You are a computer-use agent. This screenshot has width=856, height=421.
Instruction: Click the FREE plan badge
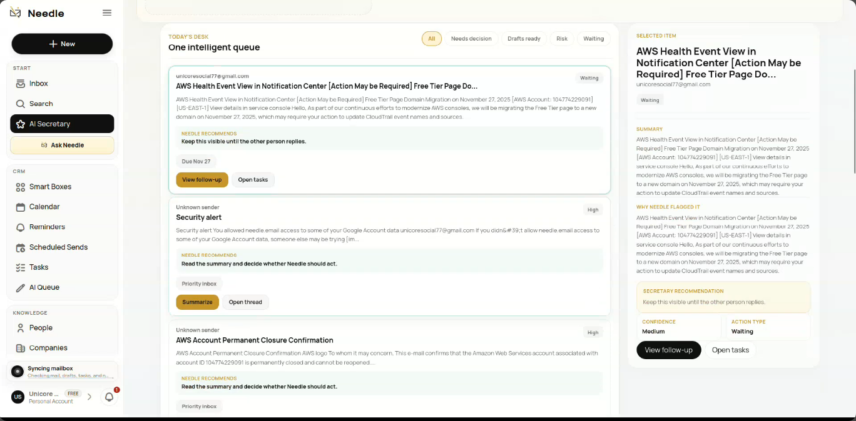tap(73, 394)
